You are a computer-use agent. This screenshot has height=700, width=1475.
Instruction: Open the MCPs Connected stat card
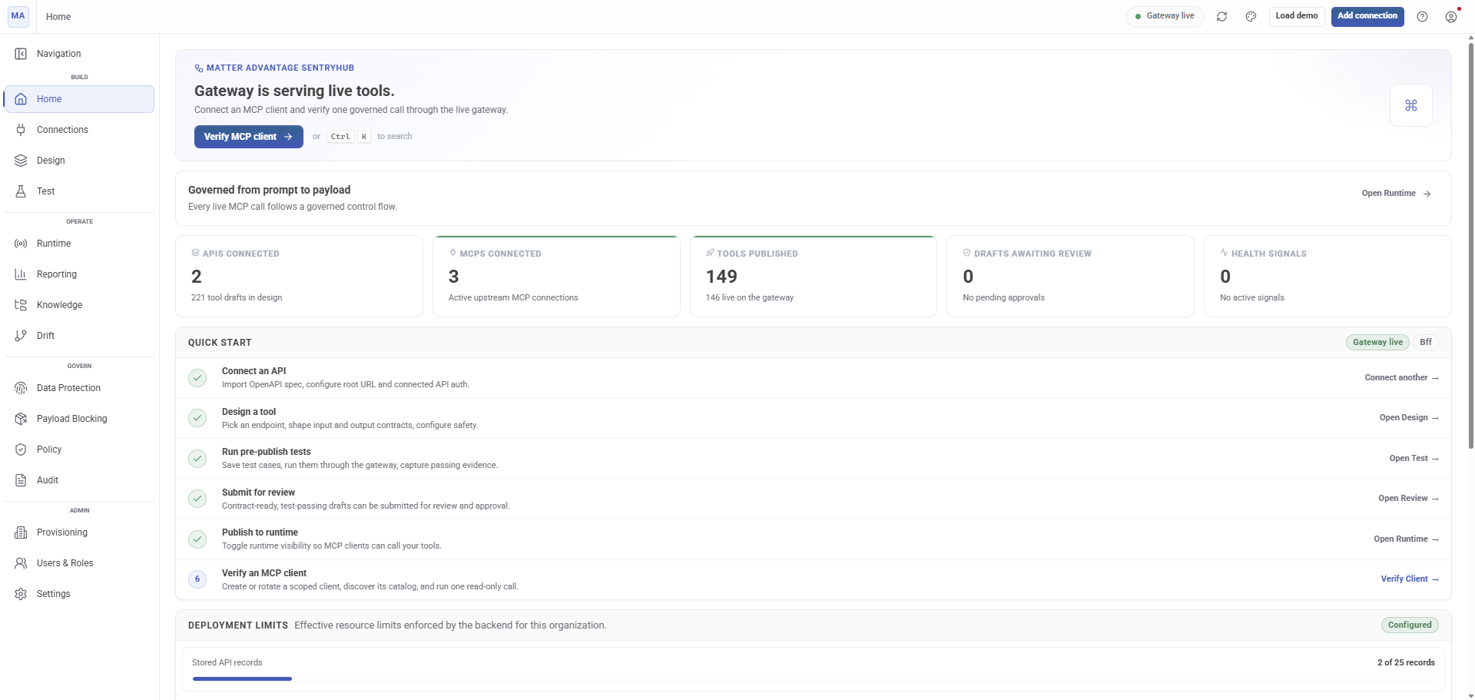point(556,276)
